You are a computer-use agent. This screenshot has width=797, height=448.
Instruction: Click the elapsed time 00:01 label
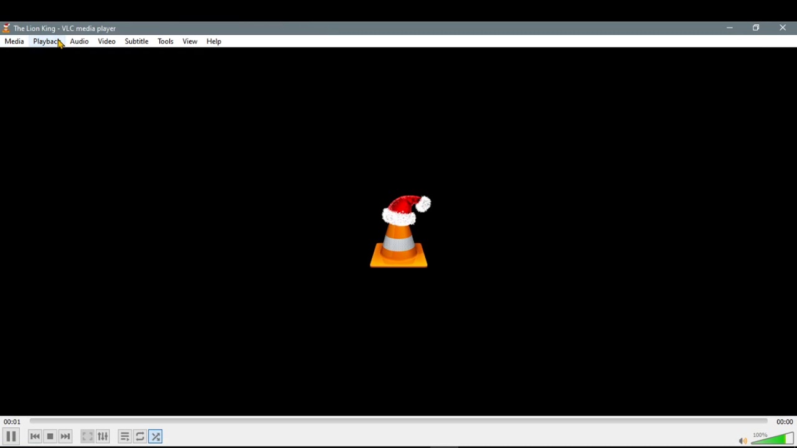click(x=12, y=422)
